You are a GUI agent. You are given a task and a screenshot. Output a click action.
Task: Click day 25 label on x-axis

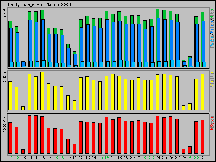pyautogui.click(x=164, y=158)
